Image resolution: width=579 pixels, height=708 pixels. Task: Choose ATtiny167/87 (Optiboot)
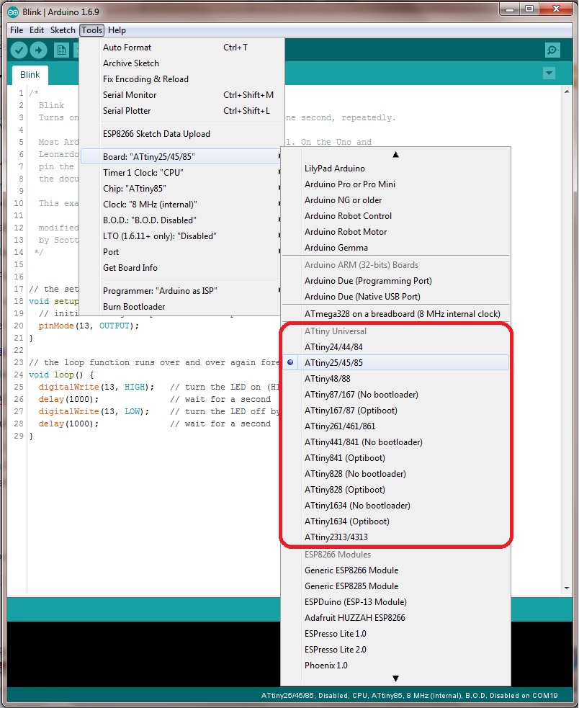[395, 410]
